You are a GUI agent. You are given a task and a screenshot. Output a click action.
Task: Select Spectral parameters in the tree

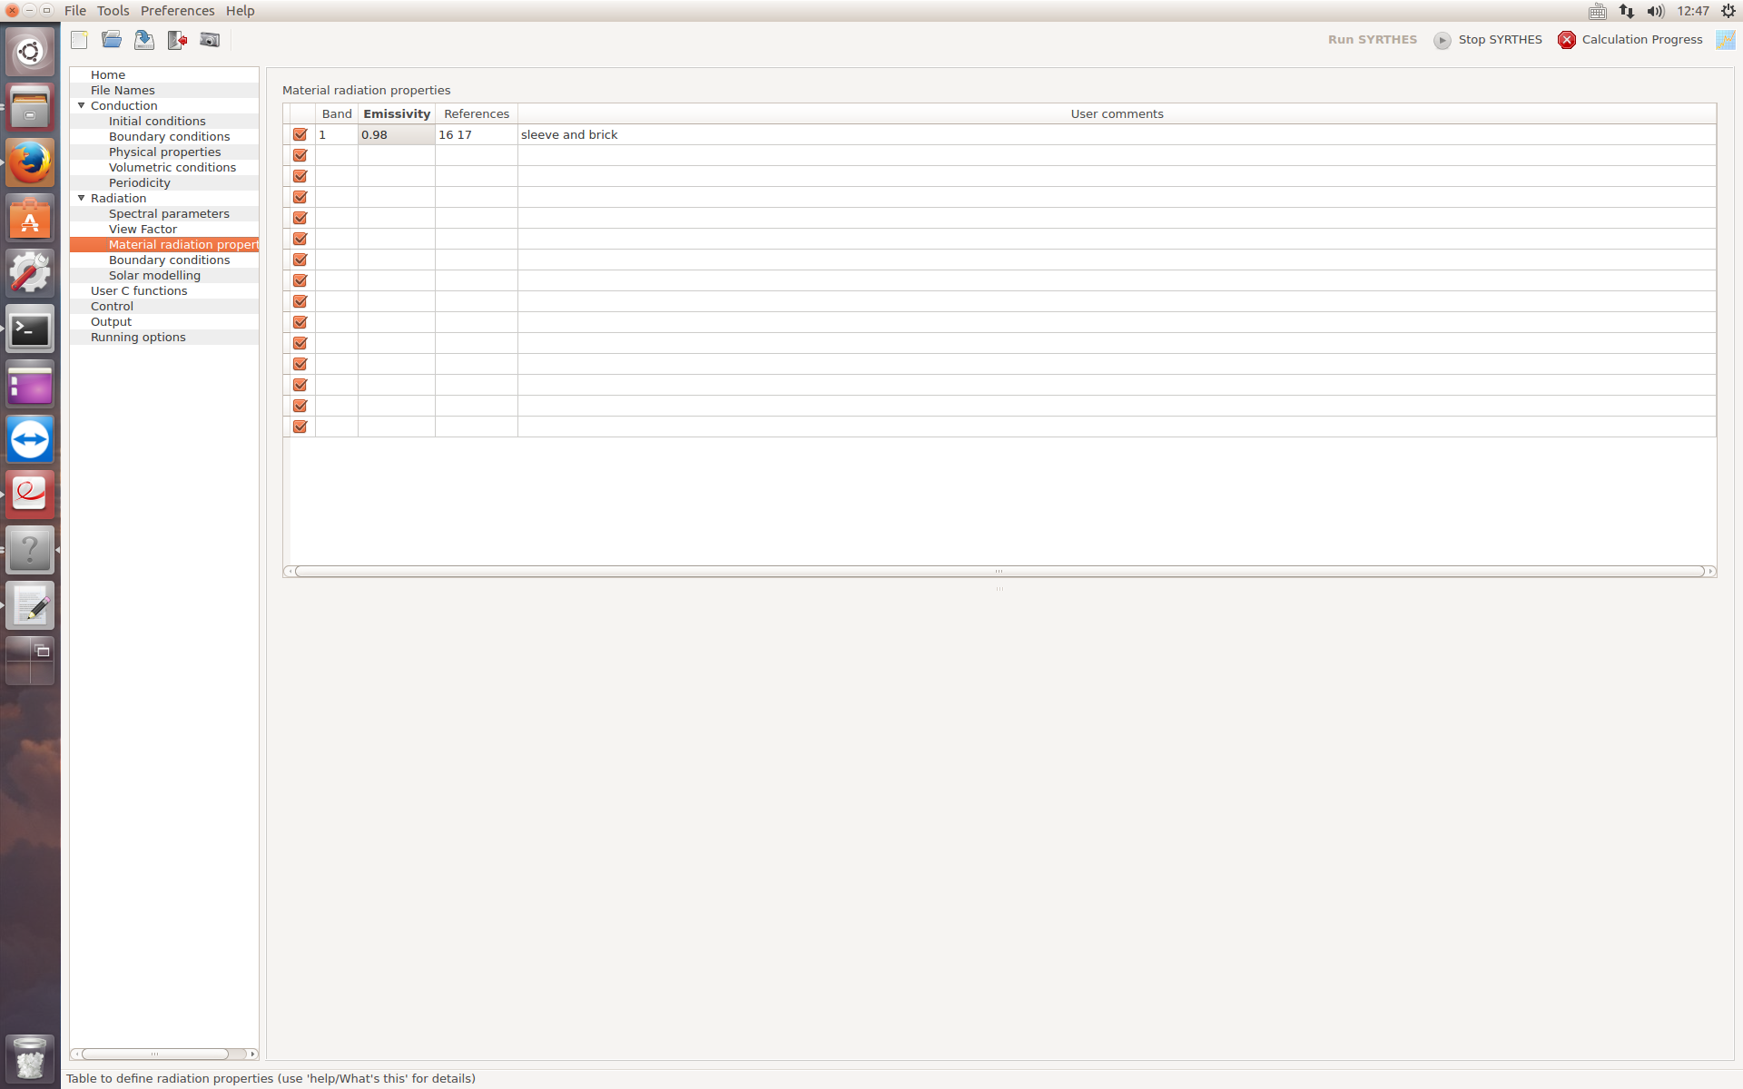point(169,213)
